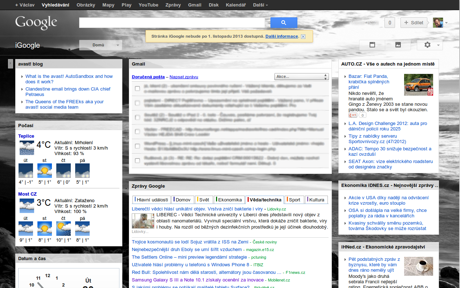Open Gmail in the top bar
460x288 pixels.
tap(195, 5)
